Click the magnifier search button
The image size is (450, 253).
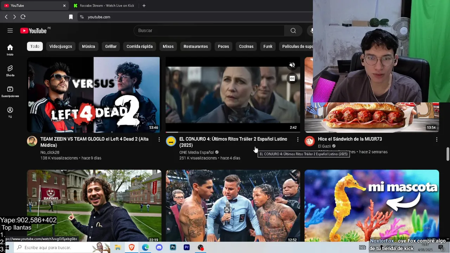pos(293,31)
